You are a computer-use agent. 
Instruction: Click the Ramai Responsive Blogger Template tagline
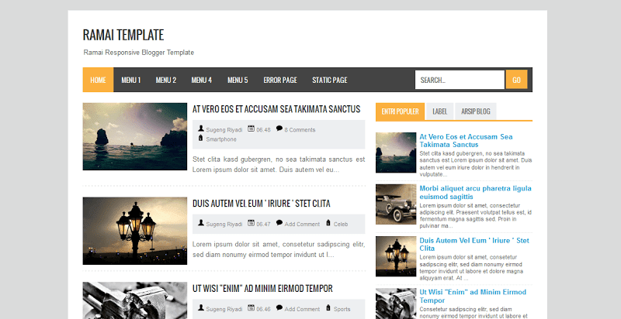pos(139,53)
